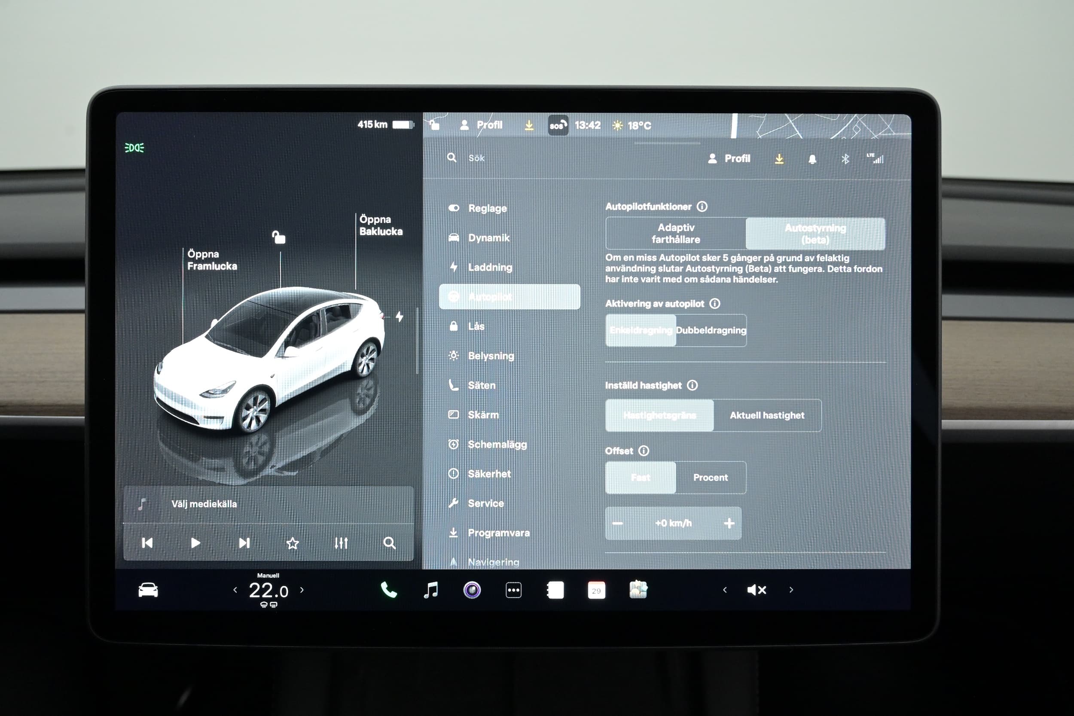Search media with magnifier icon
The height and width of the screenshot is (716, 1074).
click(389, 542)
